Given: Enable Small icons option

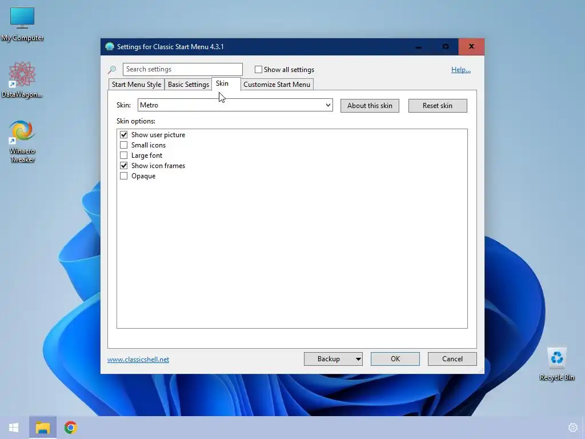Looking at the screenshot, I should [x=123, y=145].
